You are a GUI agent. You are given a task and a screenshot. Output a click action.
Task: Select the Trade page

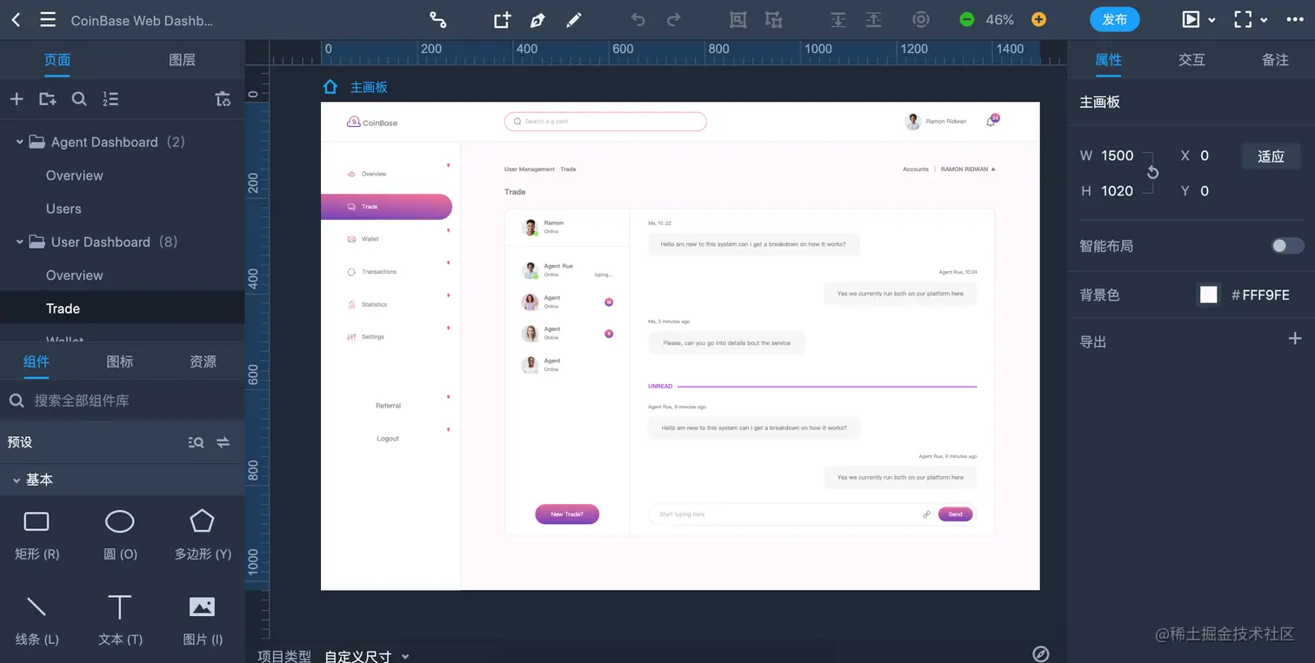coord(63,308)
